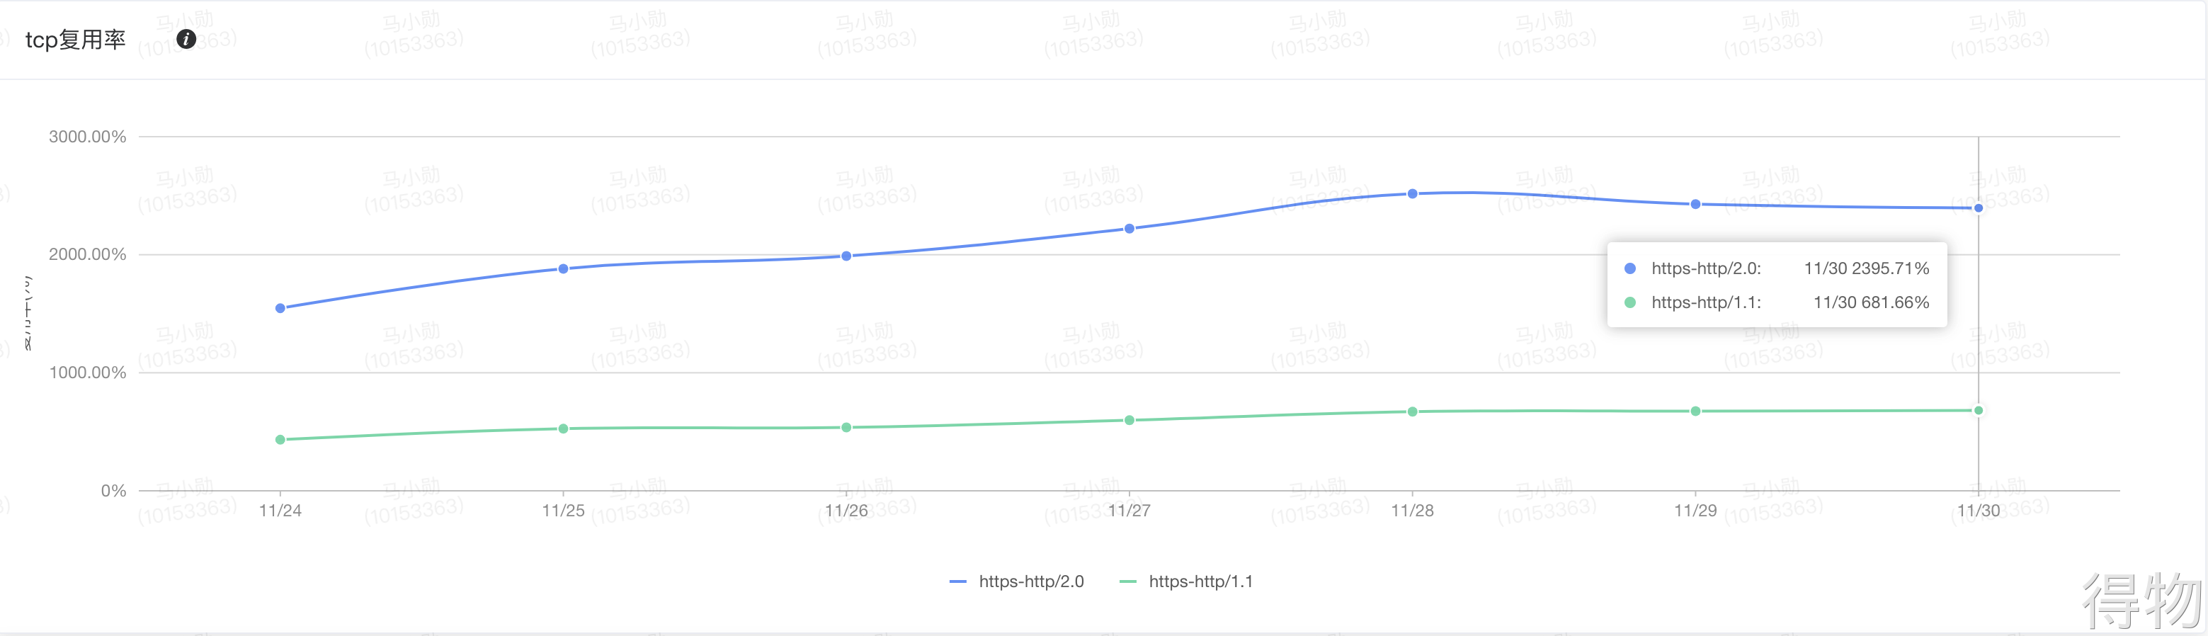Select the blue data point at 11/24

280,307
